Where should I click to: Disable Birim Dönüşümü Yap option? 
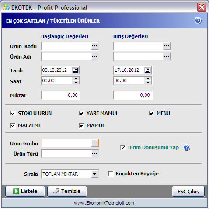coord(123,147)
